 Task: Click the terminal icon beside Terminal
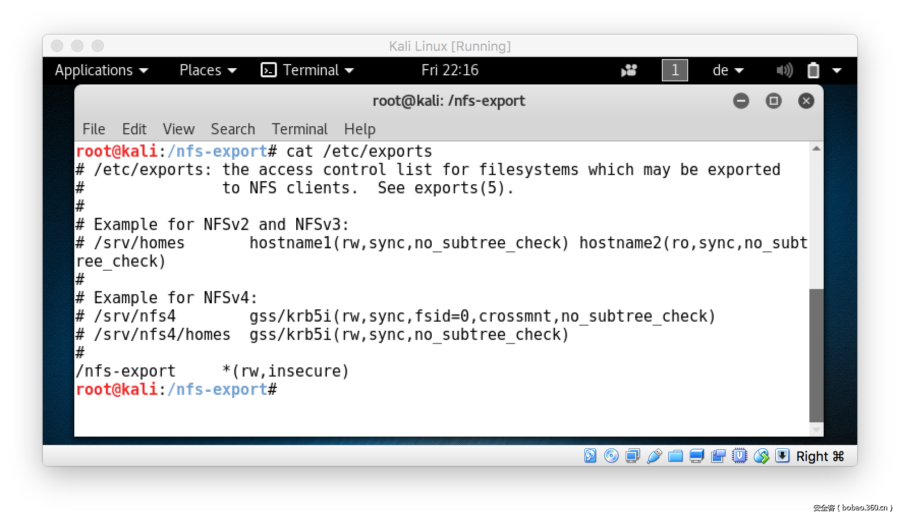coord(268,70)
